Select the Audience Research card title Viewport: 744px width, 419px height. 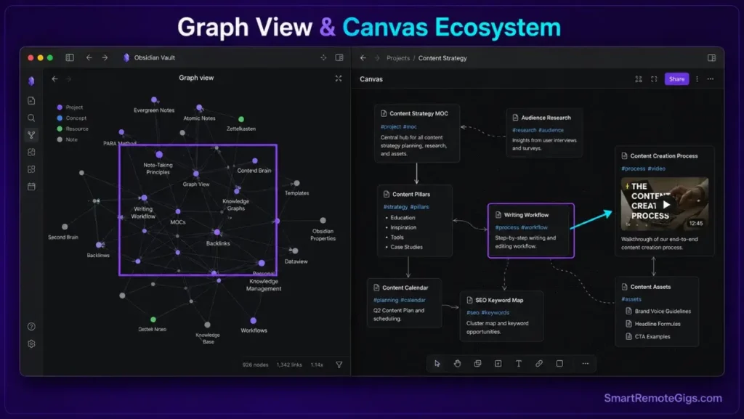(546, 118)
